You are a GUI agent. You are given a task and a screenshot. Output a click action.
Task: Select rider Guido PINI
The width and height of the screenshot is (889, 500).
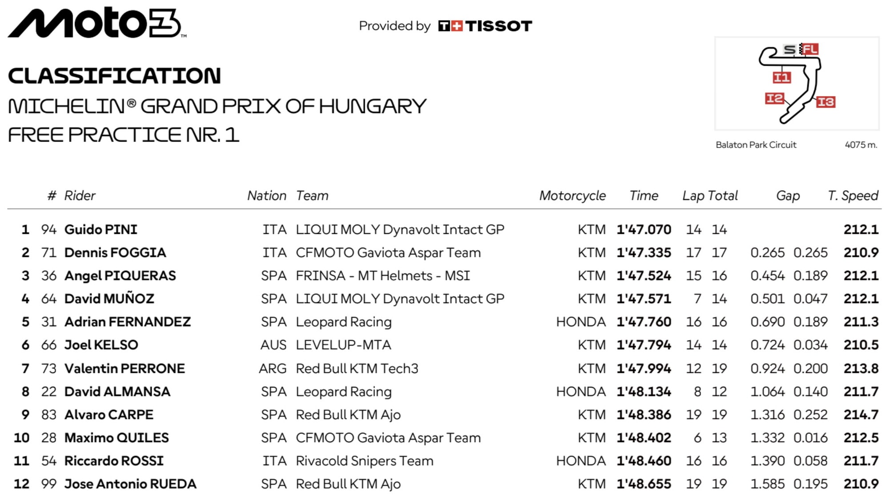point(101,229)
